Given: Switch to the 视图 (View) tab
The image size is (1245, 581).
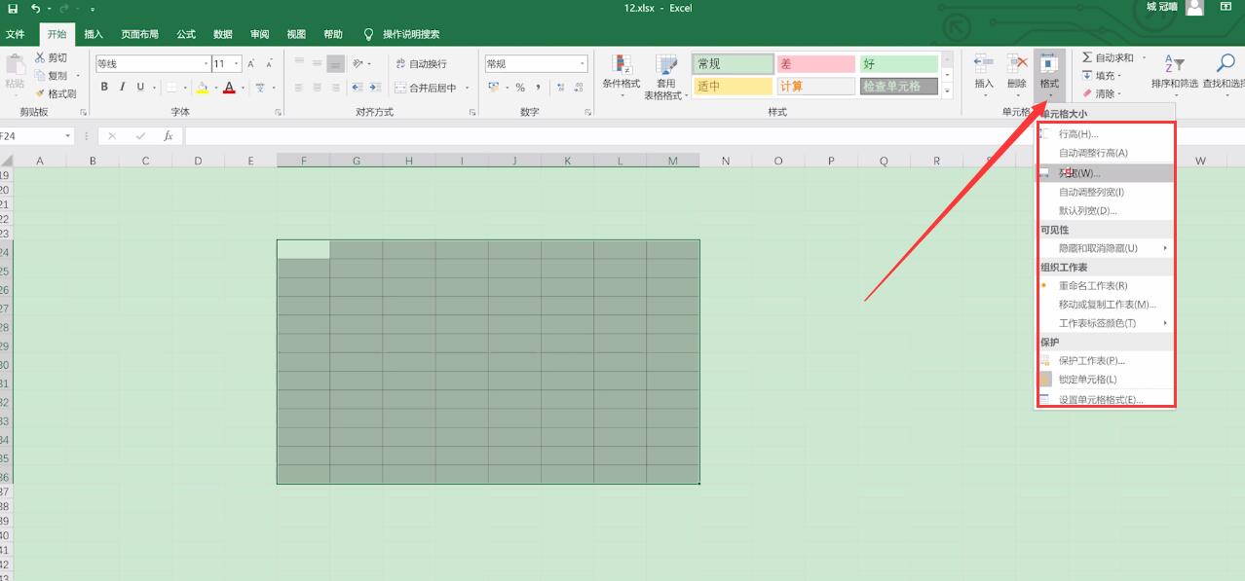Looking at the screenshot, I should pyautogui.click(x=296, y=34).
